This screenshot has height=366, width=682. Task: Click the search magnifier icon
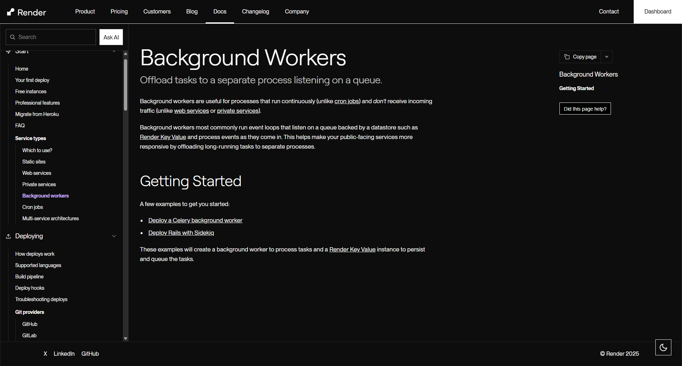coord(13,37)
